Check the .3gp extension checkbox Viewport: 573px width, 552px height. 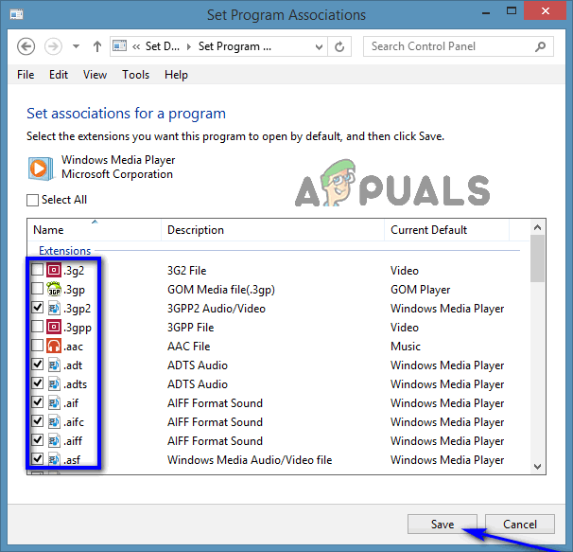click(x=37, y=289)
